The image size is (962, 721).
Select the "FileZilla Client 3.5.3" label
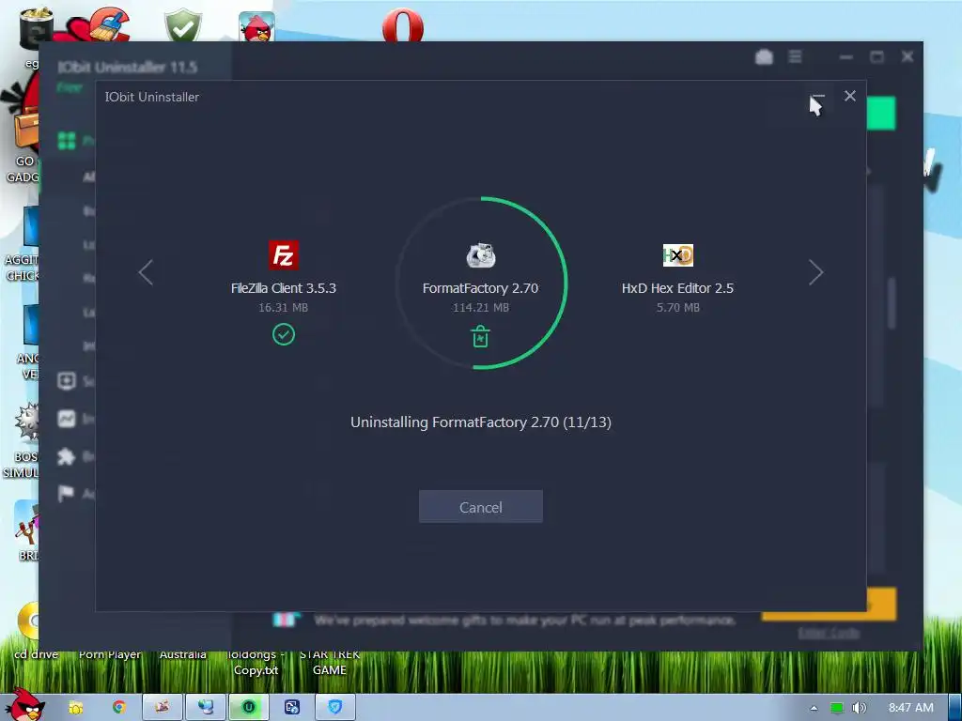(x=284, y=288)
